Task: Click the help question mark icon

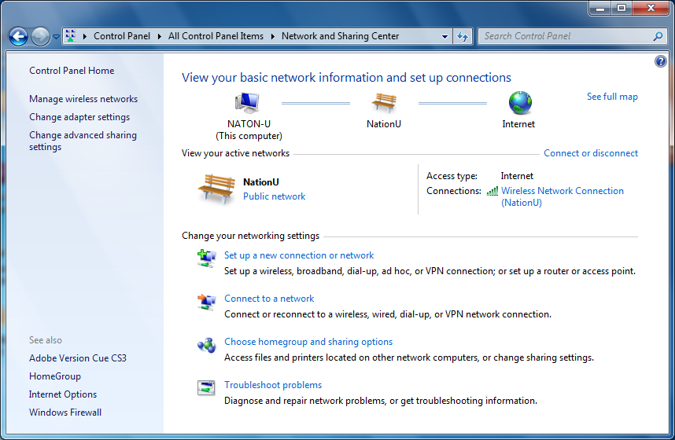Action: 661,61
